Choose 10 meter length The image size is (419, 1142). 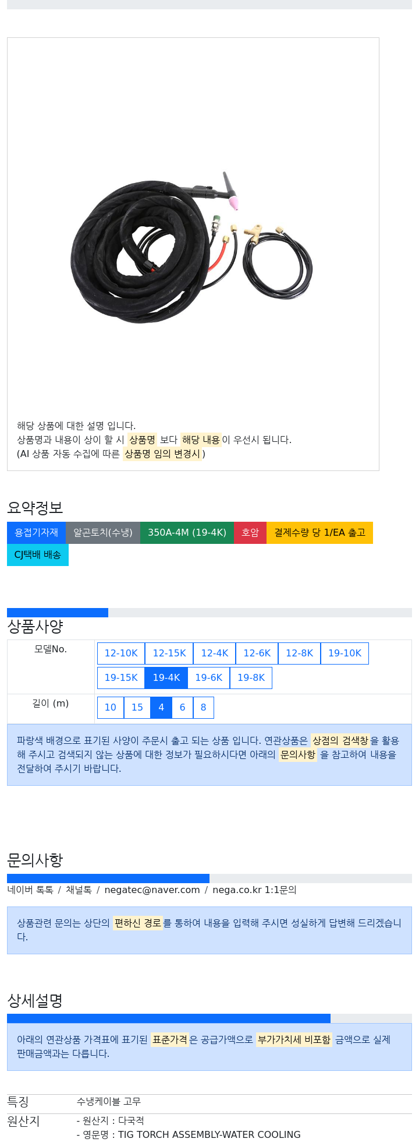pyautogui.click(x=111, y=708)
